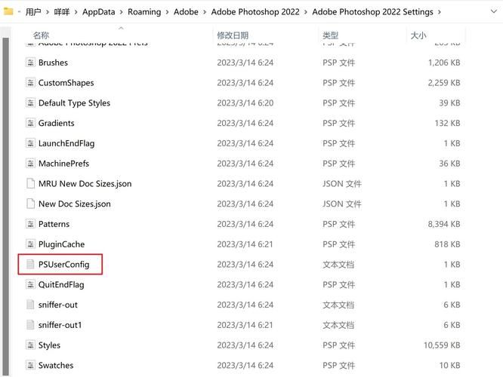Click the Gradients file icon
This screenshot has width=503, height=377.
pos(30,123)
